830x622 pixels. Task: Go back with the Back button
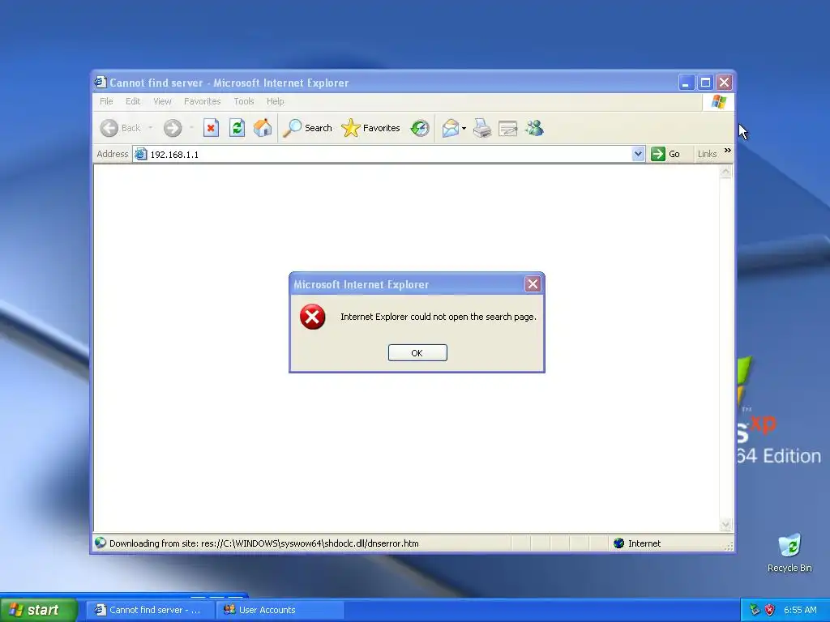121,128
